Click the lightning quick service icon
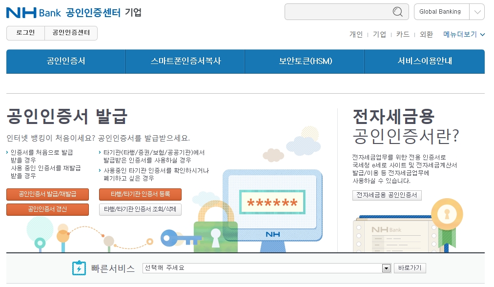 coord(79,268)
